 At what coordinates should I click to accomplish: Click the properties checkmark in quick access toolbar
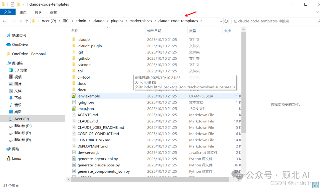point(12,4)
